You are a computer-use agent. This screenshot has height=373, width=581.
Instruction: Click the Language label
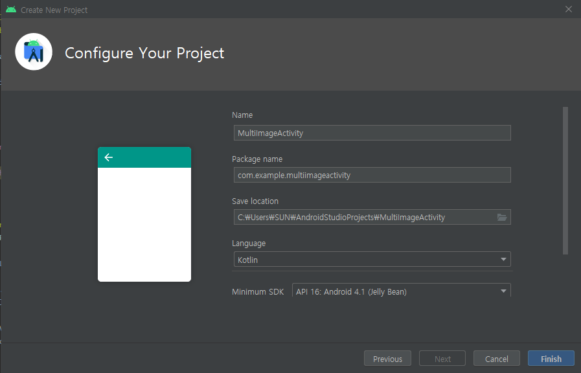click(249, 243)
